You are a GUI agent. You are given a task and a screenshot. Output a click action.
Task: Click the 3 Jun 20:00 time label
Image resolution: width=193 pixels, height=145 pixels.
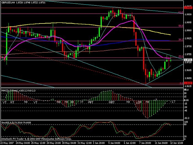point(99,143)
